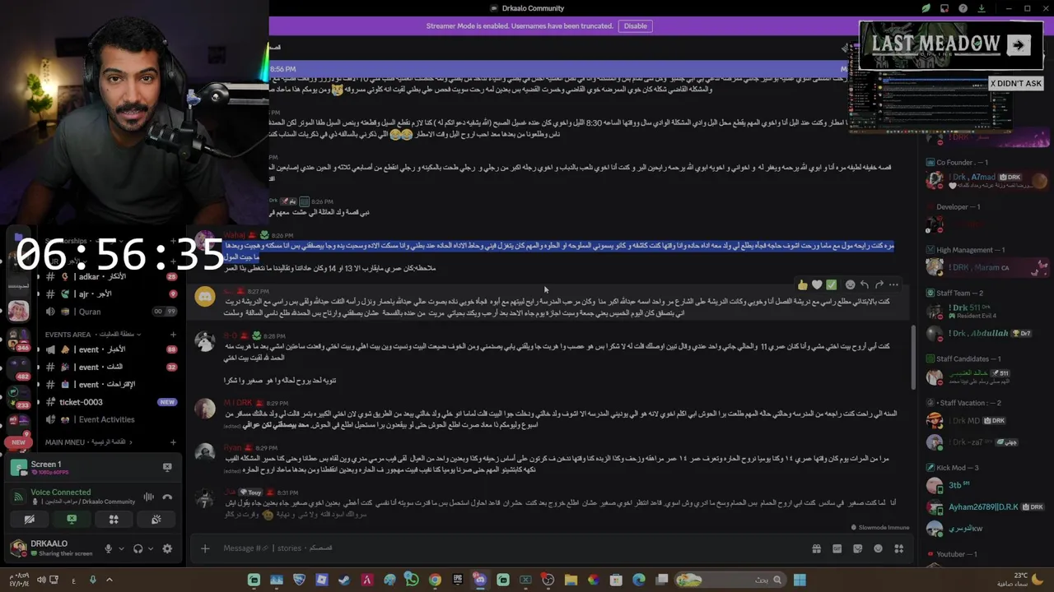
Task: Click the green leaf titlebar icon
Action: (926, 8)
